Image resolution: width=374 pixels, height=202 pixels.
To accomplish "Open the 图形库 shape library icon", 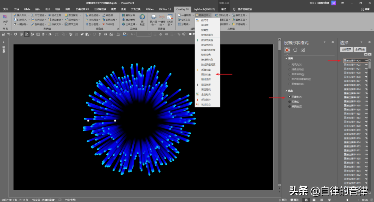I will pyautogui.click(x=142, y=20).
